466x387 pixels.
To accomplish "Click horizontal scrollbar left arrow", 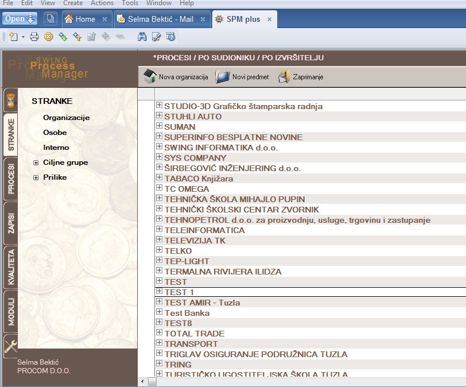I will coord(143,381).
